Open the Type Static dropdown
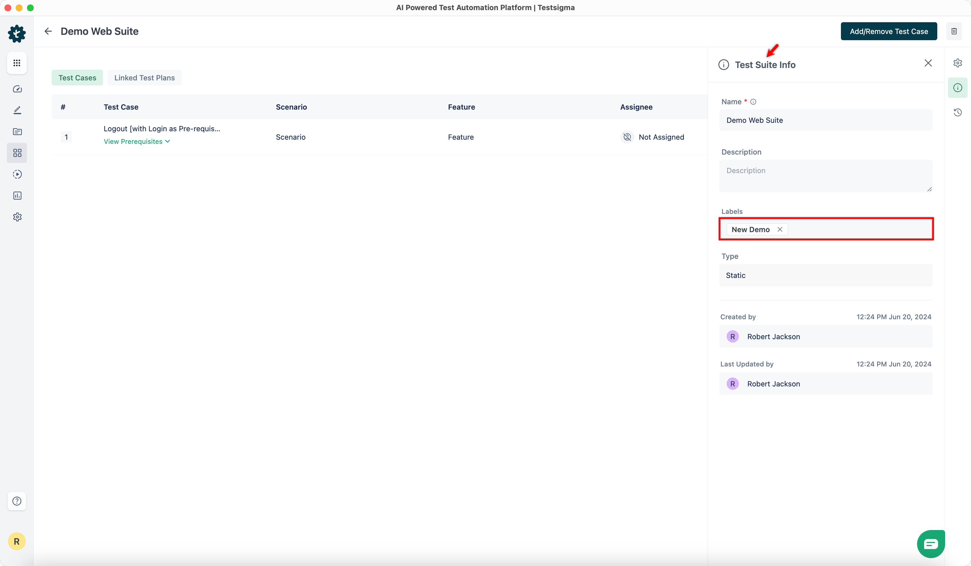 pyautogui.click(x=825, y=275)
